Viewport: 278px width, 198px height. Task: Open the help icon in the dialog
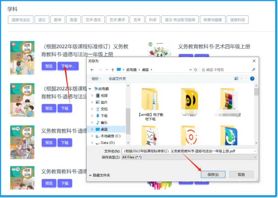coord(252,78)
